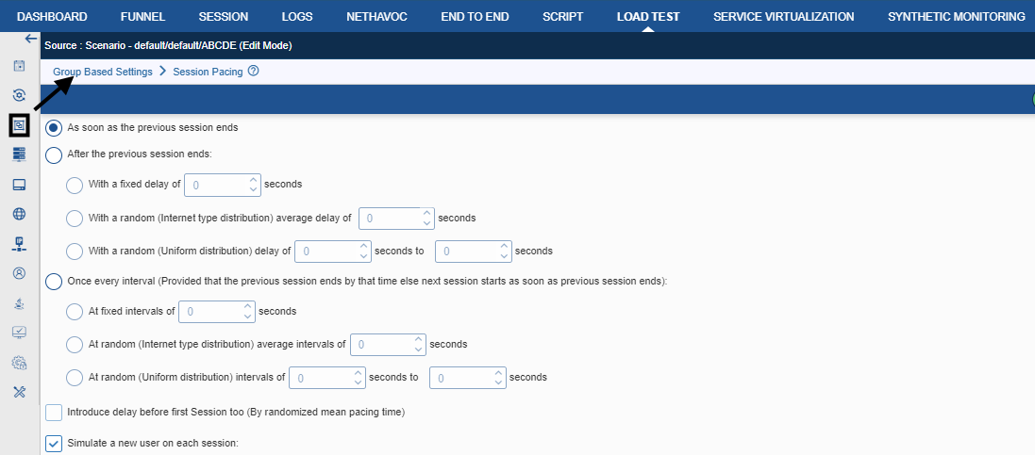Uncheck 'Simulate a new user on each session'

click(54, 444)
